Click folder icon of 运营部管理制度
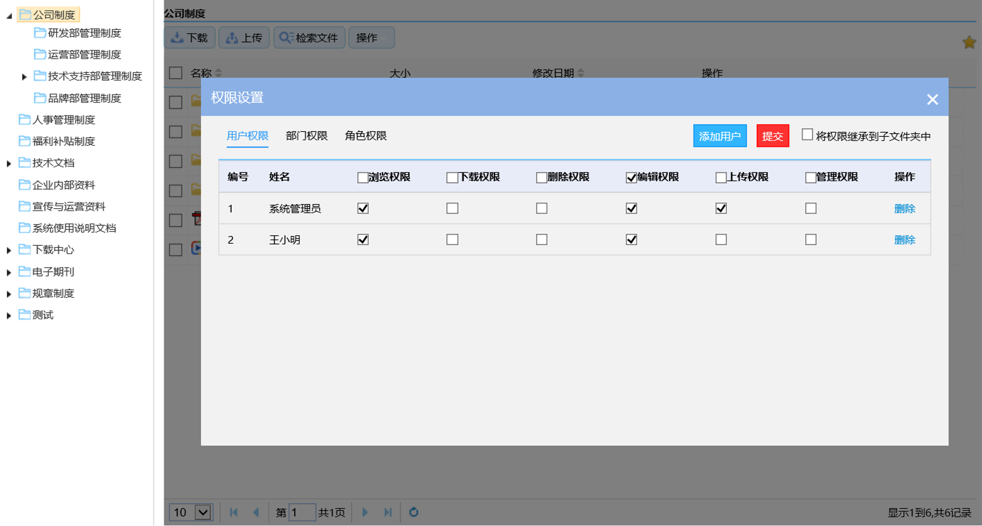Image resolution: width=982 pixels, height=526 pixels. click(x=40, y=54)
